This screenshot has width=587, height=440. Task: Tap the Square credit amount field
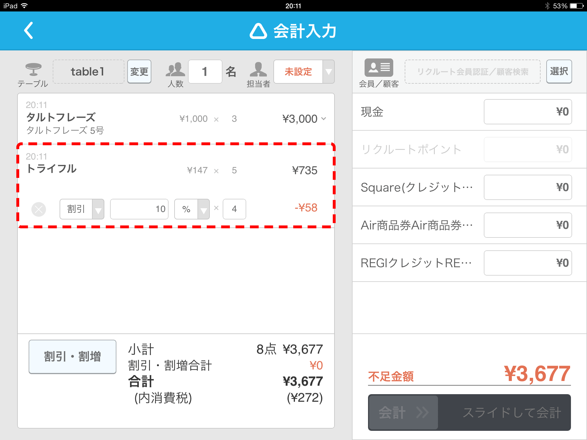tap(527, 187)
